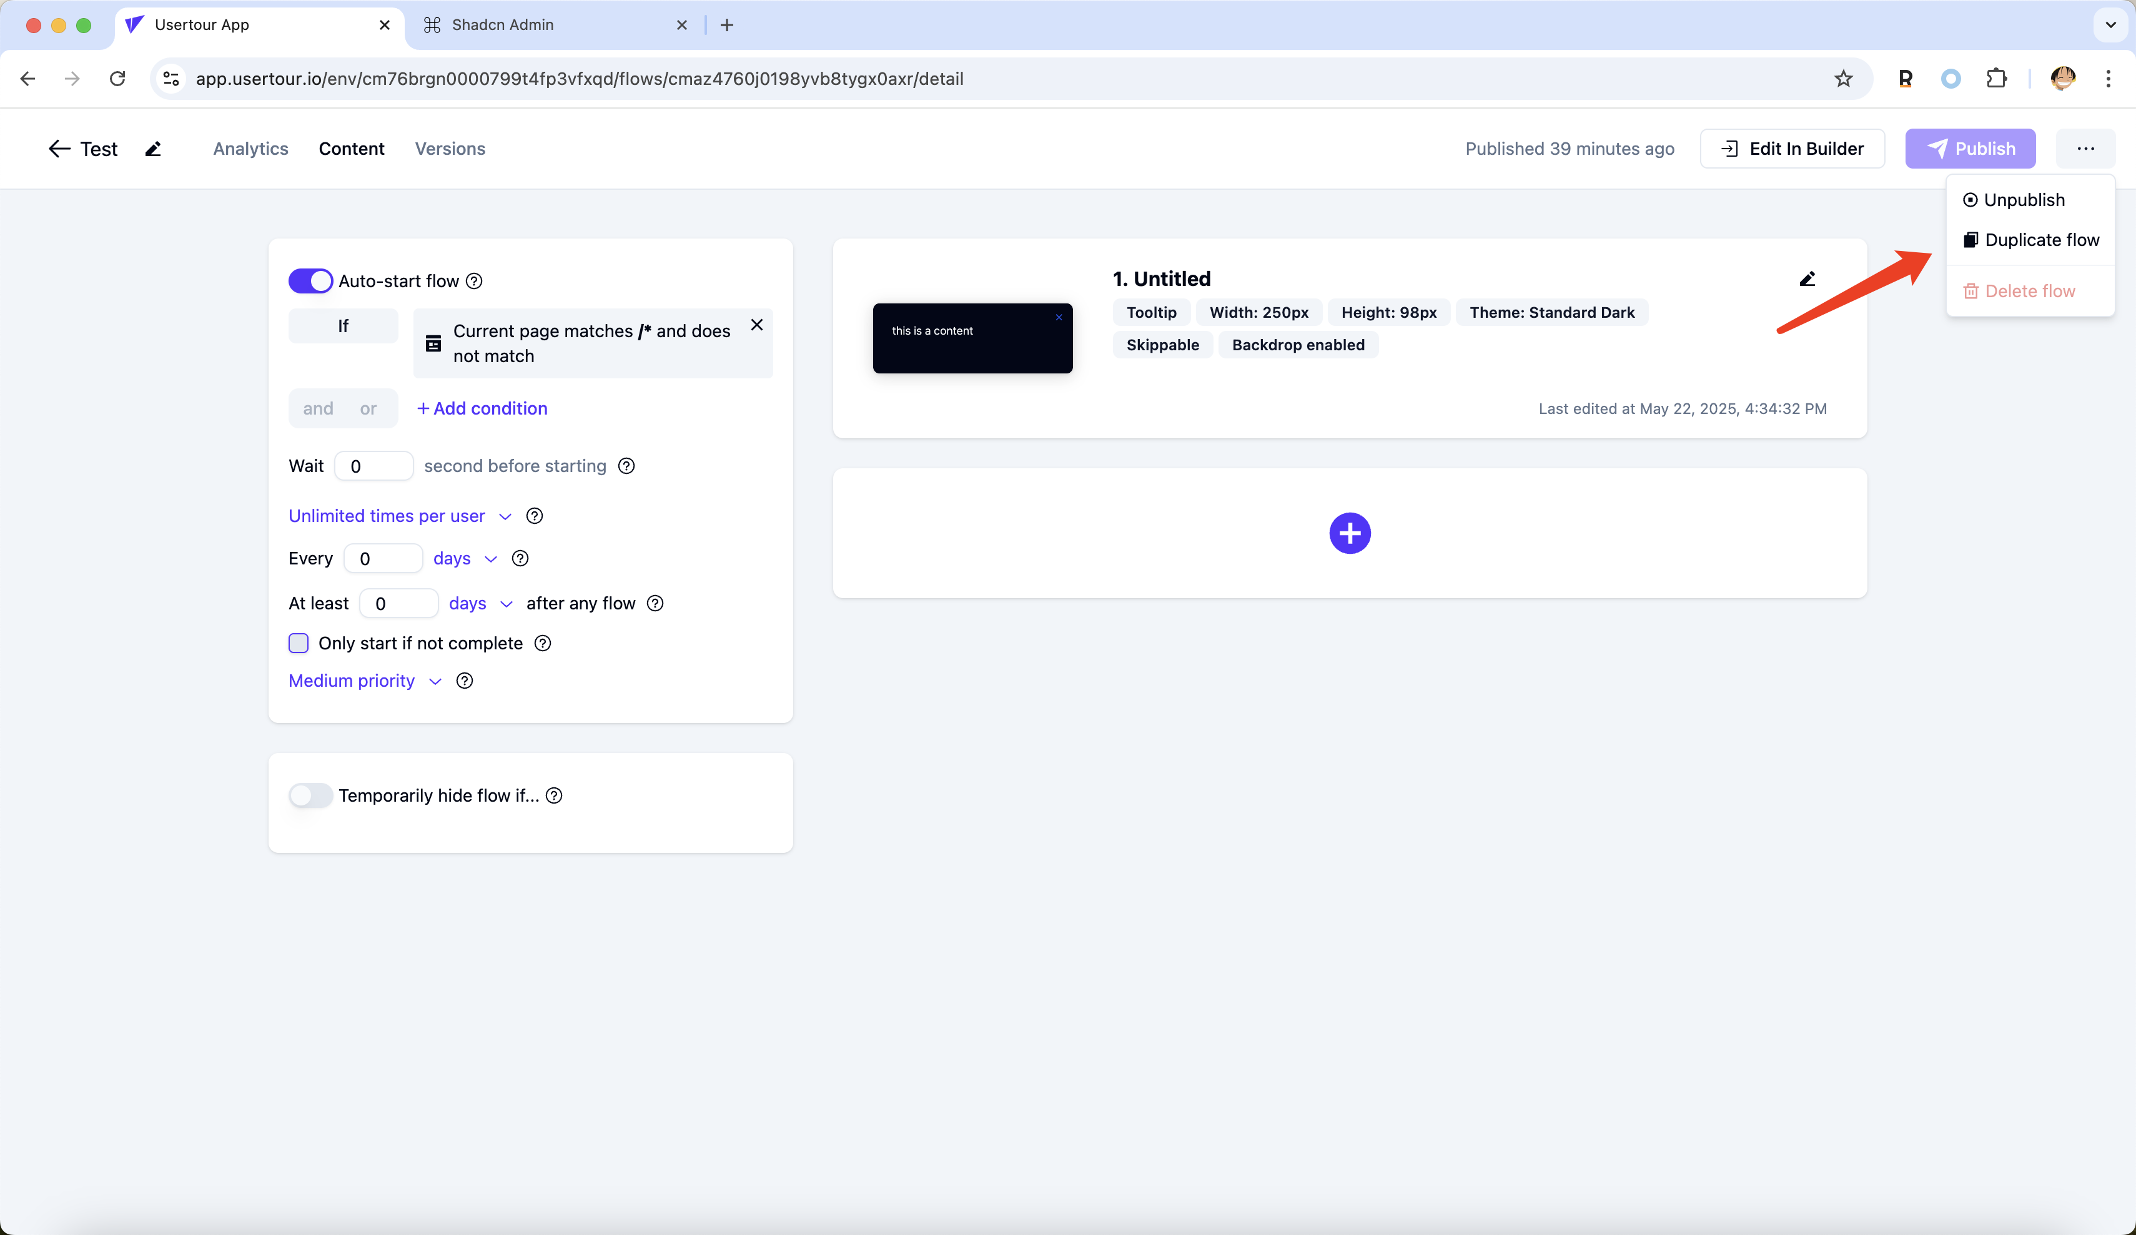The image size is (2136, 1235).
Task: Click the Theme: Standard Dark tag
Action: point(1551,313)
